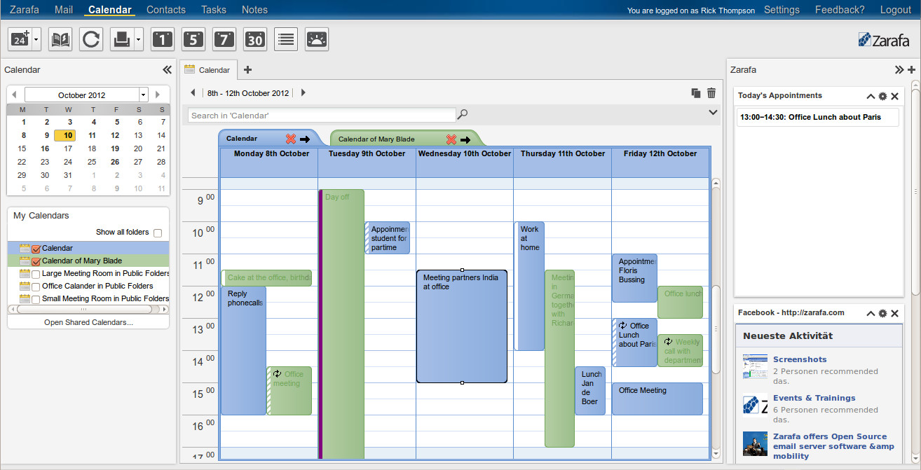Show the calendar list view
Screen dimensions: 921x470
pos(286,39)
